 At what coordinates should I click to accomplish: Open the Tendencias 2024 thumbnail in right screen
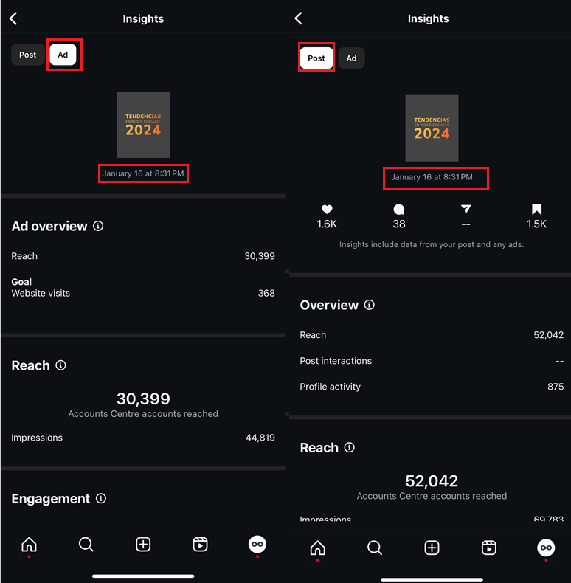tap(432, 128)
